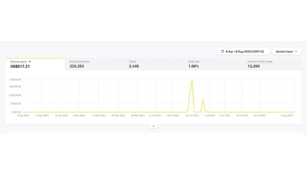Open the Saved views dropdown
This screenshot has height=176, width=307.
pos(286,51)
